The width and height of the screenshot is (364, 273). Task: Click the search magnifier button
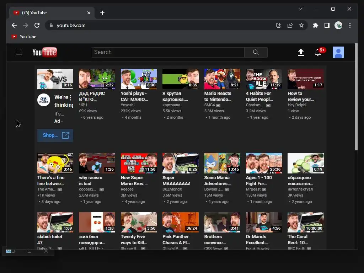click(x=256, y=52)
